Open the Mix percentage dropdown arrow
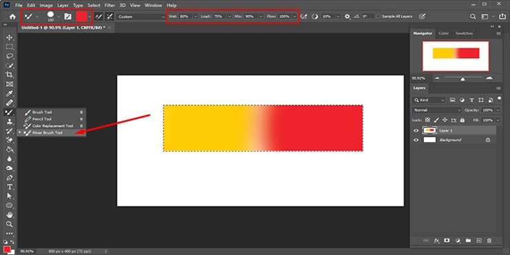Screen dimensions: 510x255 pyautogui.click(x=261, y=17)
